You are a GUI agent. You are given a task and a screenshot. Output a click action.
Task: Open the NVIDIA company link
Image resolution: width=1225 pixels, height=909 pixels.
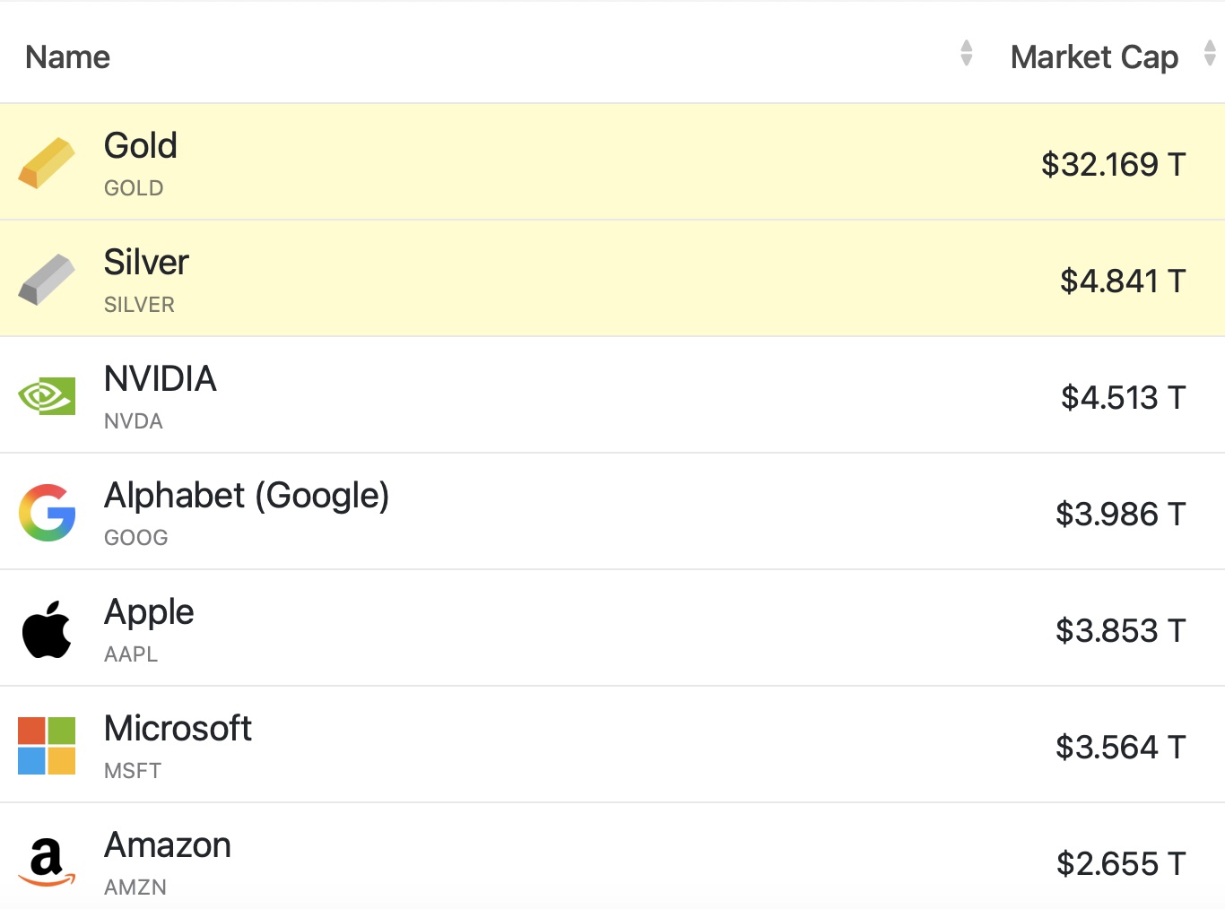pos(161,379)
